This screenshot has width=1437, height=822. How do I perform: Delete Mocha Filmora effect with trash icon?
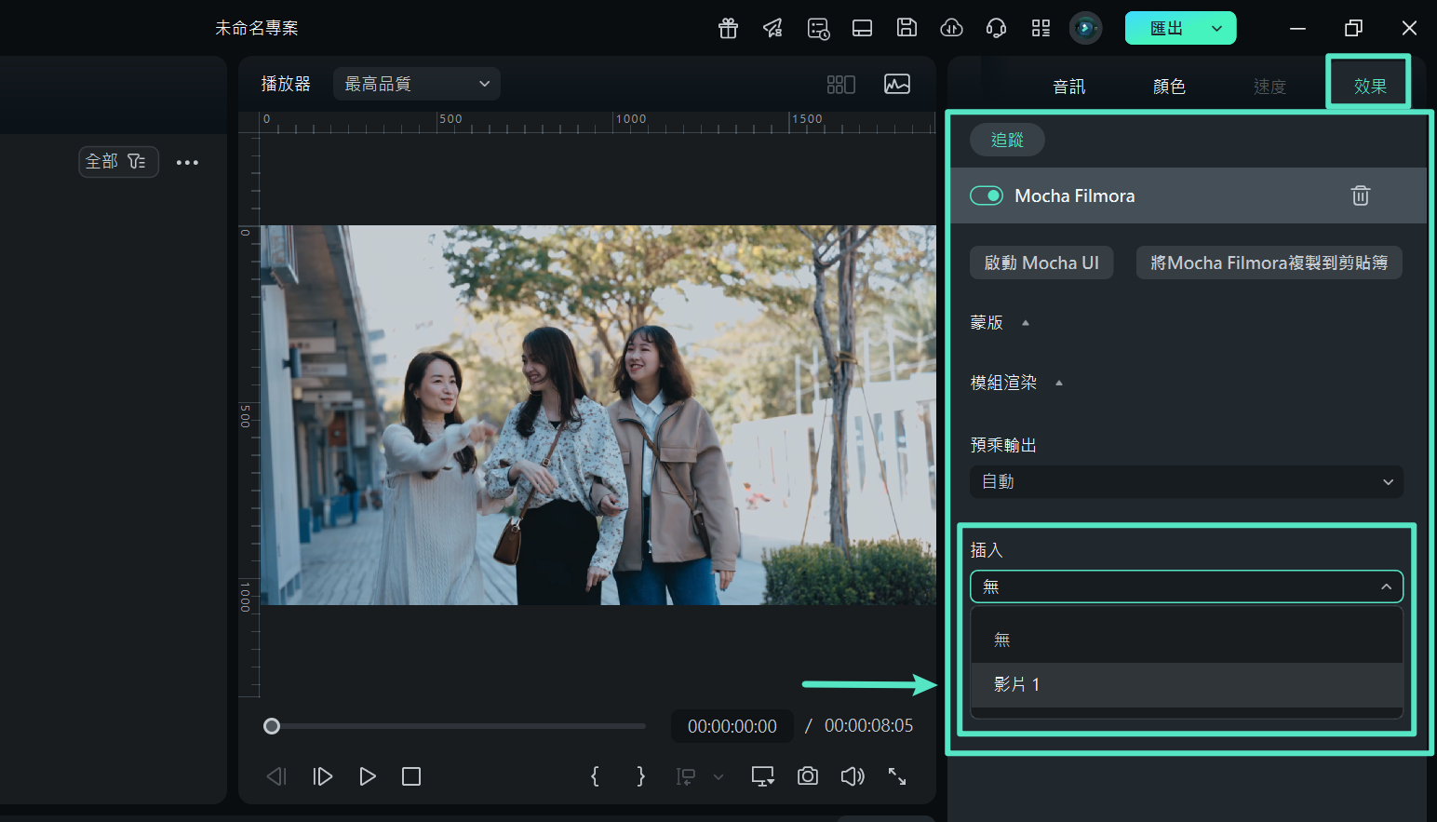1361,195
